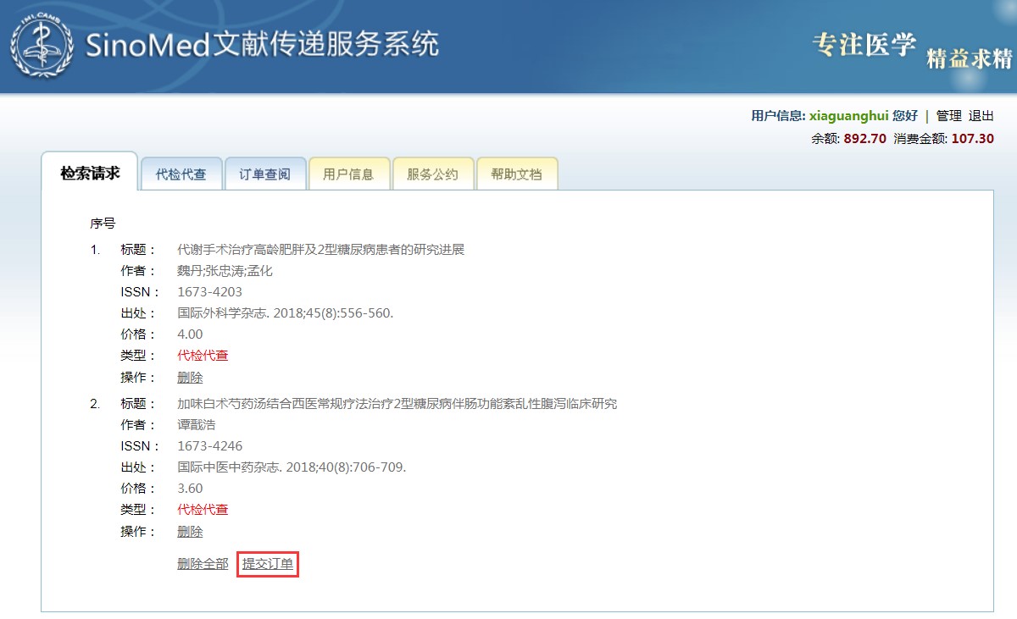Submit the order with 提交订单

268,564
